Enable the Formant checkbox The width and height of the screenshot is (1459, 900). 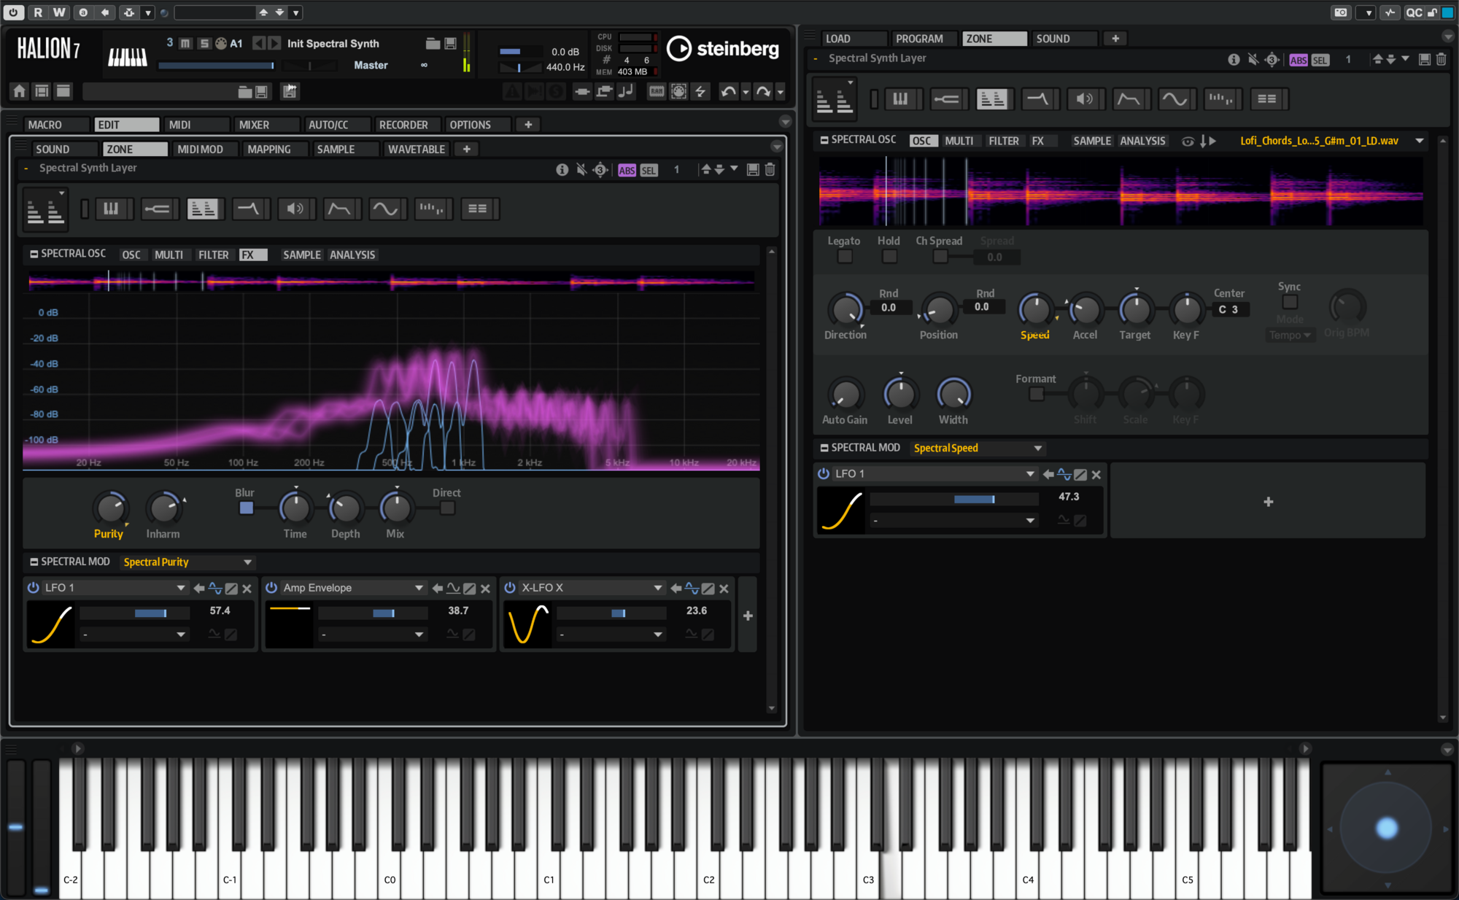[x=1036, y=395]
